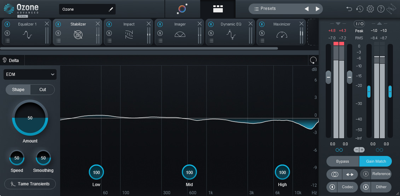The height and width of the screenshot is (196, 400).
Task: Expand the EDM genre dropdown
Action: 30,74
